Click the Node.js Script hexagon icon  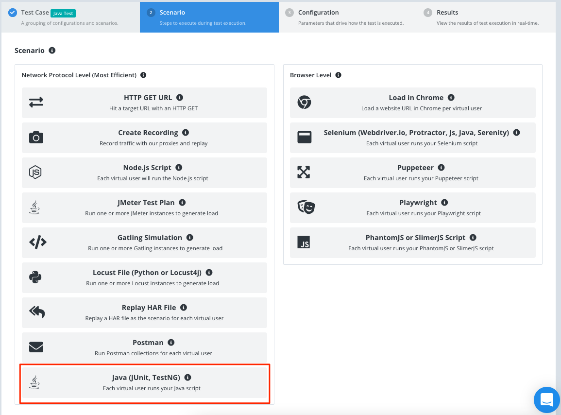[x=35, y=172]
